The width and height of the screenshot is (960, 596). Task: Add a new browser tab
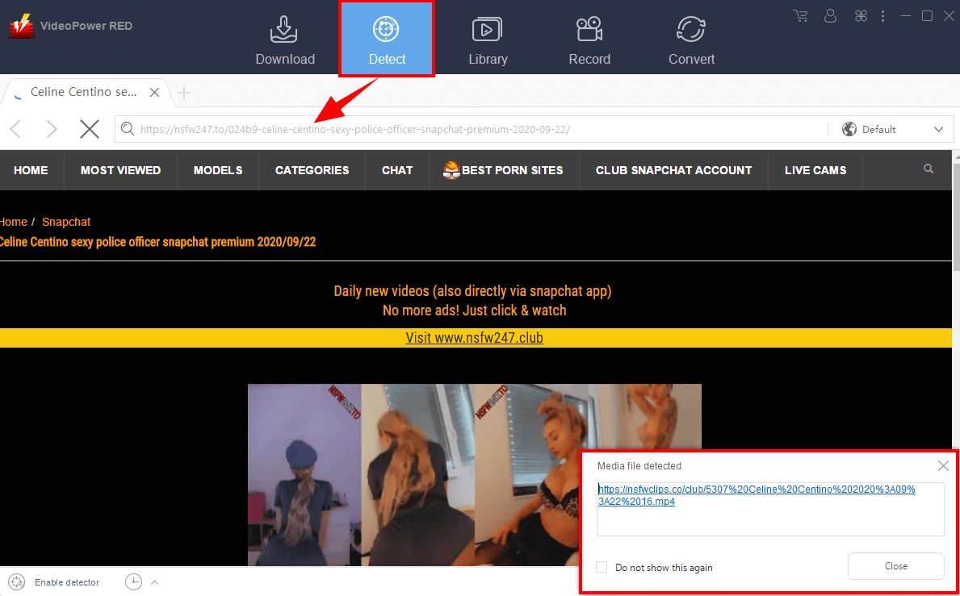click(183, 93)
